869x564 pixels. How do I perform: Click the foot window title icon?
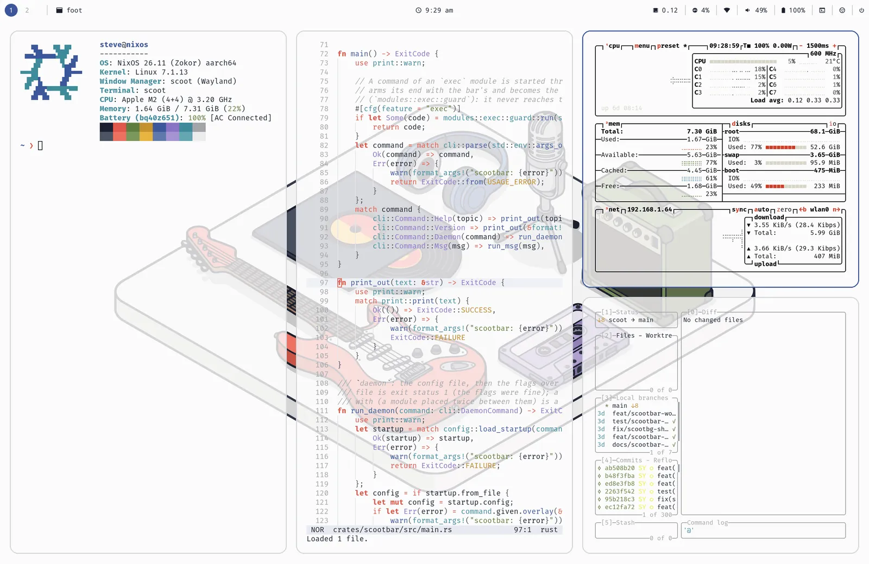pos(59,10)
